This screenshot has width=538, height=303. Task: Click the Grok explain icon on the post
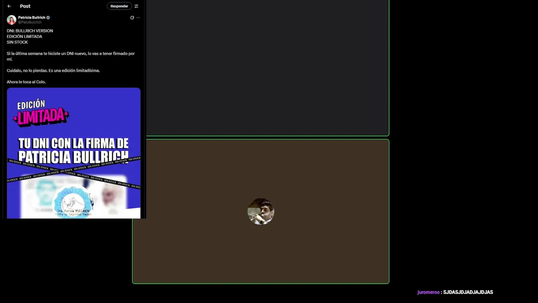[x=132, y=18]
